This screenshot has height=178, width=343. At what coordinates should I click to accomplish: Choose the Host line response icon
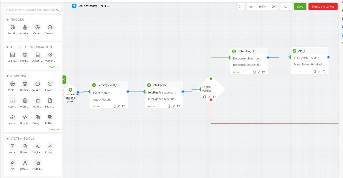pos(25,117)
